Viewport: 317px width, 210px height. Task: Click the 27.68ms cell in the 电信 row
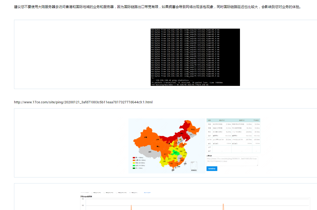pos(228,124)
